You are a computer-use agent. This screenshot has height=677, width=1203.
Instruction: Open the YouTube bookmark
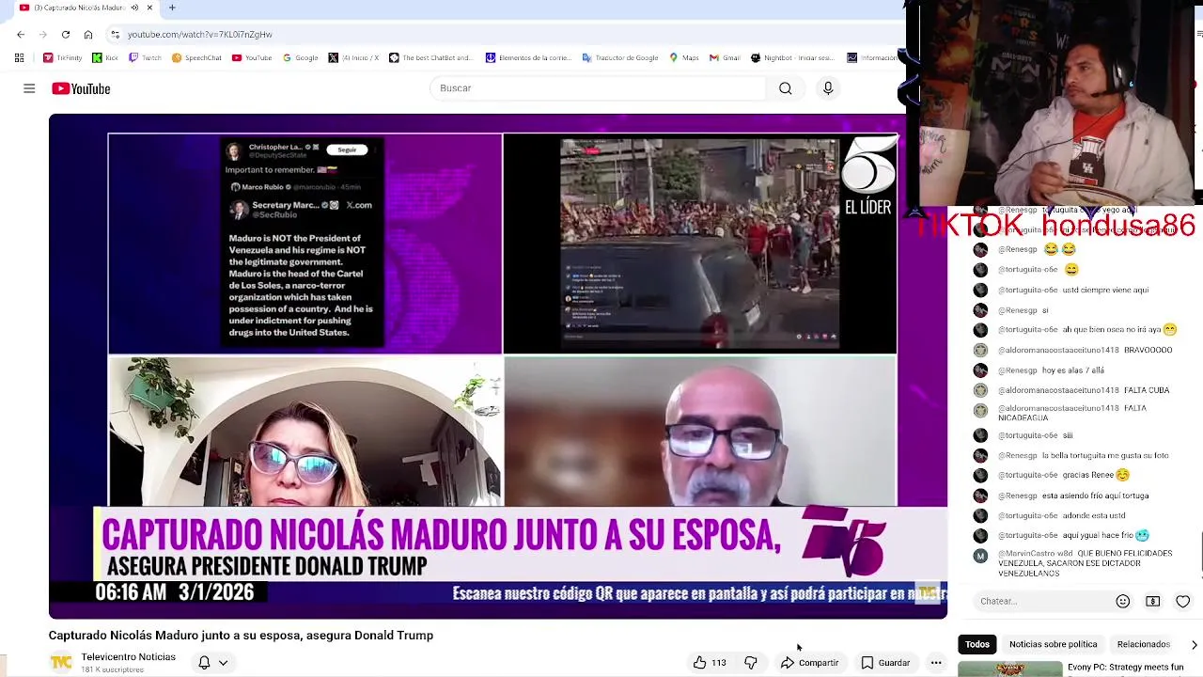tap(252, 58)
